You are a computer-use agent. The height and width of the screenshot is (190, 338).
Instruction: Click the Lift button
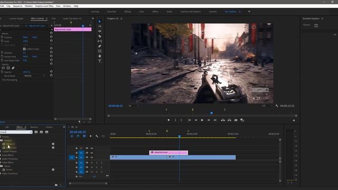(223, 120)
